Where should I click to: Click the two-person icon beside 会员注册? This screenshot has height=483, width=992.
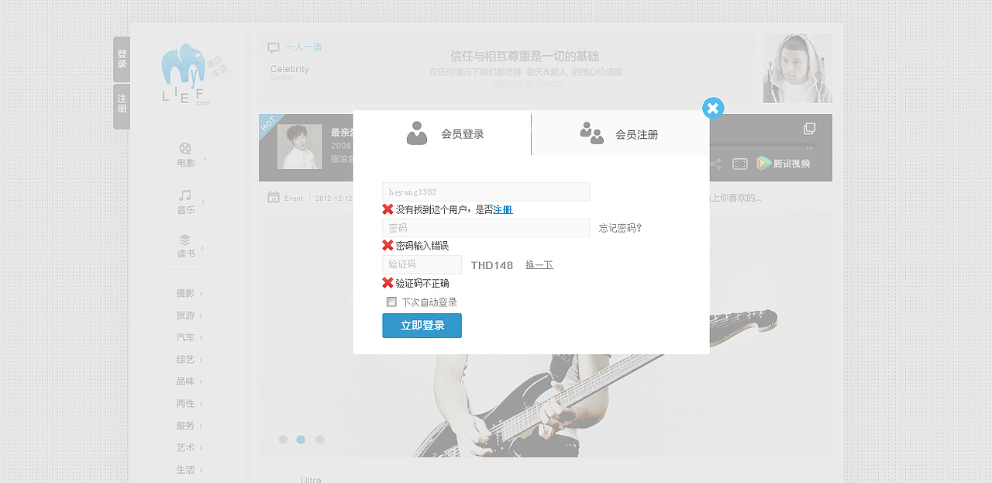click(x=592, y=133)
